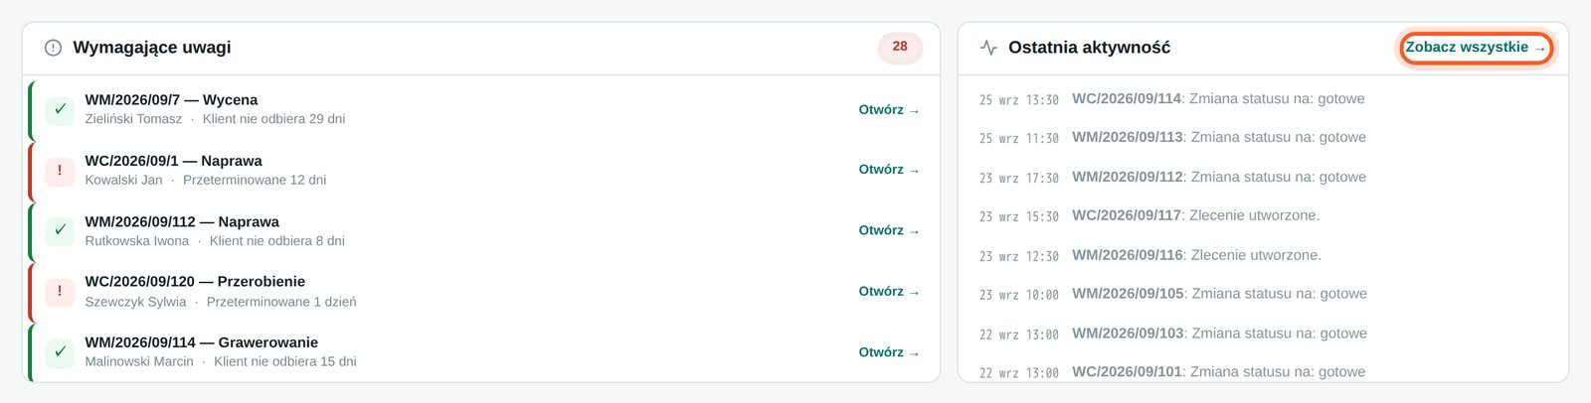Click the Wymagające uwagi panel heading
1591x403 pixels.
152,48
